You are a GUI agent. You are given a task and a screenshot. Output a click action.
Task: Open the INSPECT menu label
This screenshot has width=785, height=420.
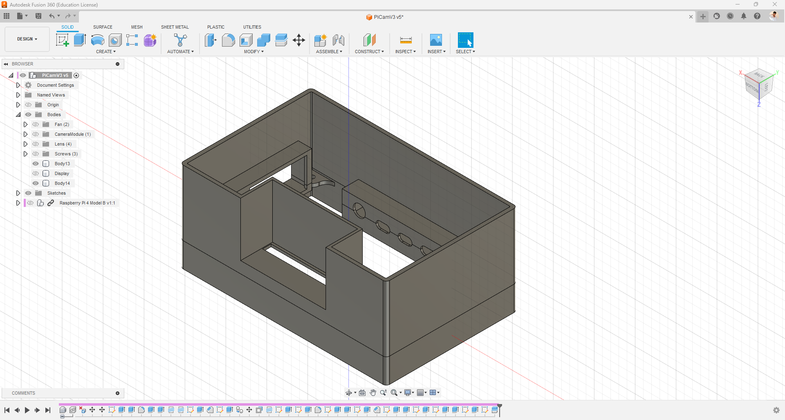pyautogui.click(x=405, y=52)
